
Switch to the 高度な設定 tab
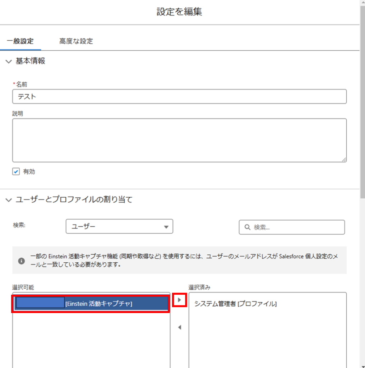[76, 41]
